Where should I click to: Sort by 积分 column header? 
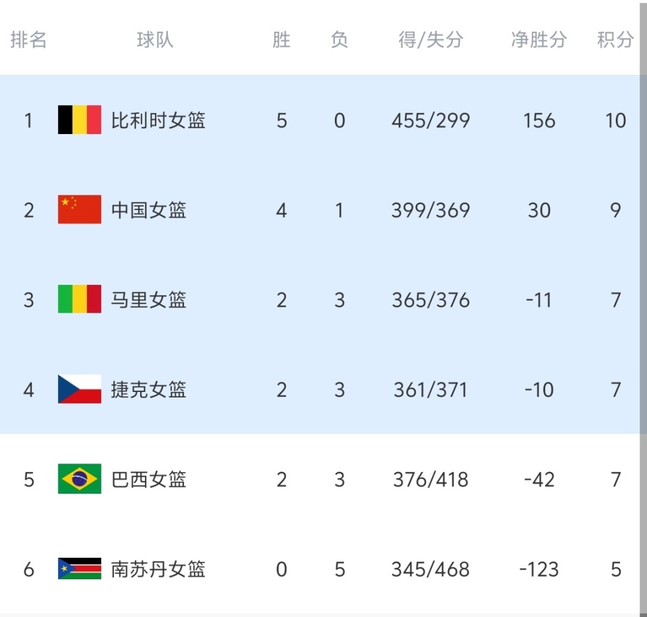[x=615, y=40]
